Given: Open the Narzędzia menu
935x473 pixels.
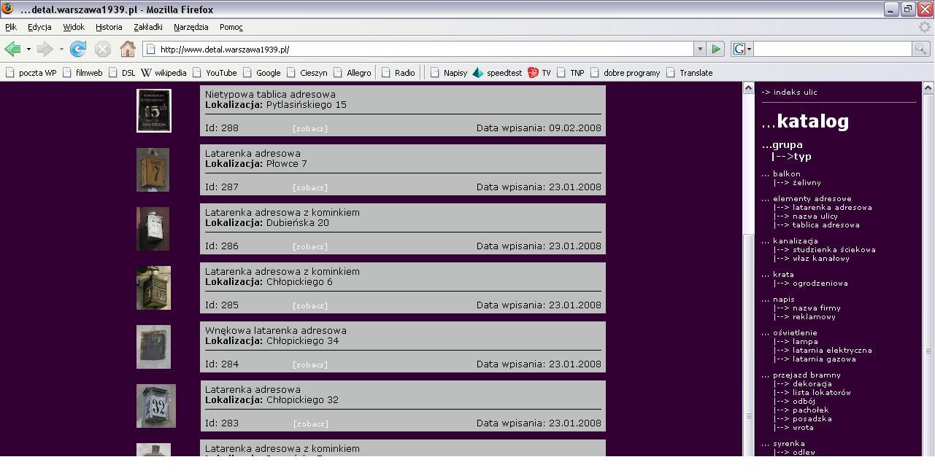Looking at the screenshot, I should 191,27.
